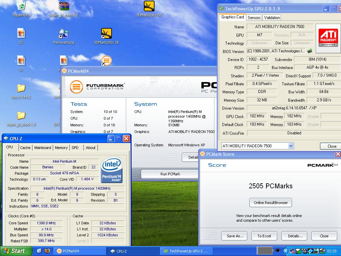The height and width of the screenshot is (256, 341).
Task: Click the Instructions field MMX, SSE, SSE2
Action: pyautogui.click(x=77, y=206)
